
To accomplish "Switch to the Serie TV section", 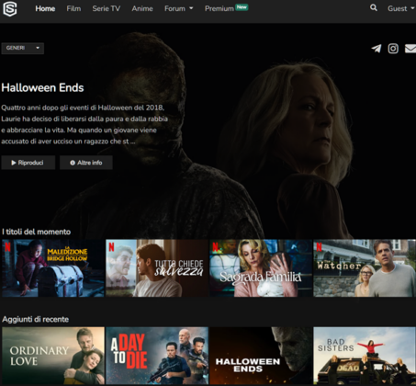I will click(x=107, y=8).
